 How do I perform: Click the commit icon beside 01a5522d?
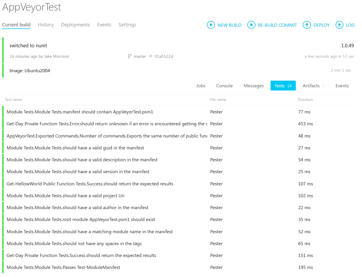pos(151,56)
